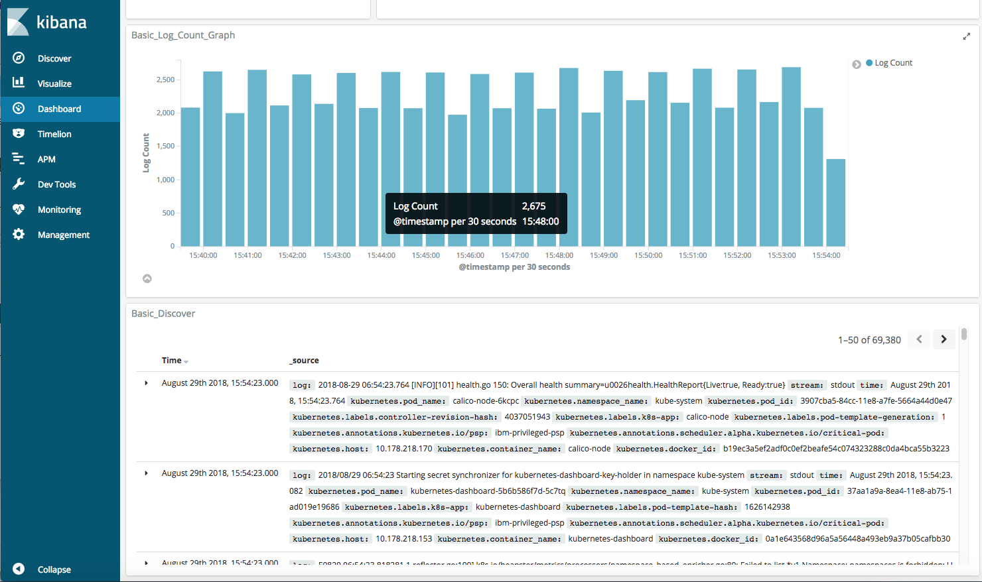Image resolution: width=982 pixels, height=582 pixels.
Task: Open Monitoring heartbeat icon
Action: coord(19,209)
